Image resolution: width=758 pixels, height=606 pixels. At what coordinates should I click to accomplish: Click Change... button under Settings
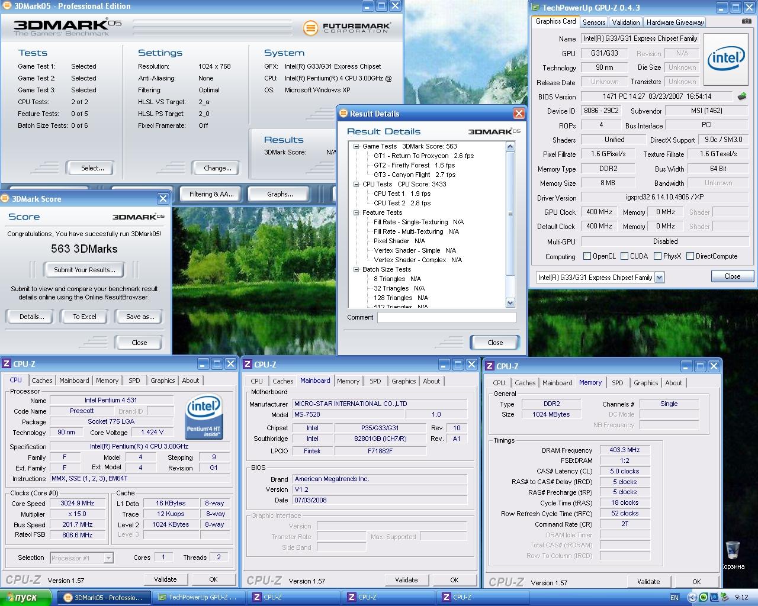tap(217, 168)
